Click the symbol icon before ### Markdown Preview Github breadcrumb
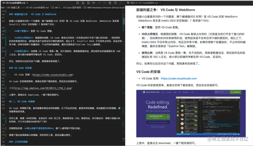This screenshot has width=253, height=146. click(x=85, y=8)
